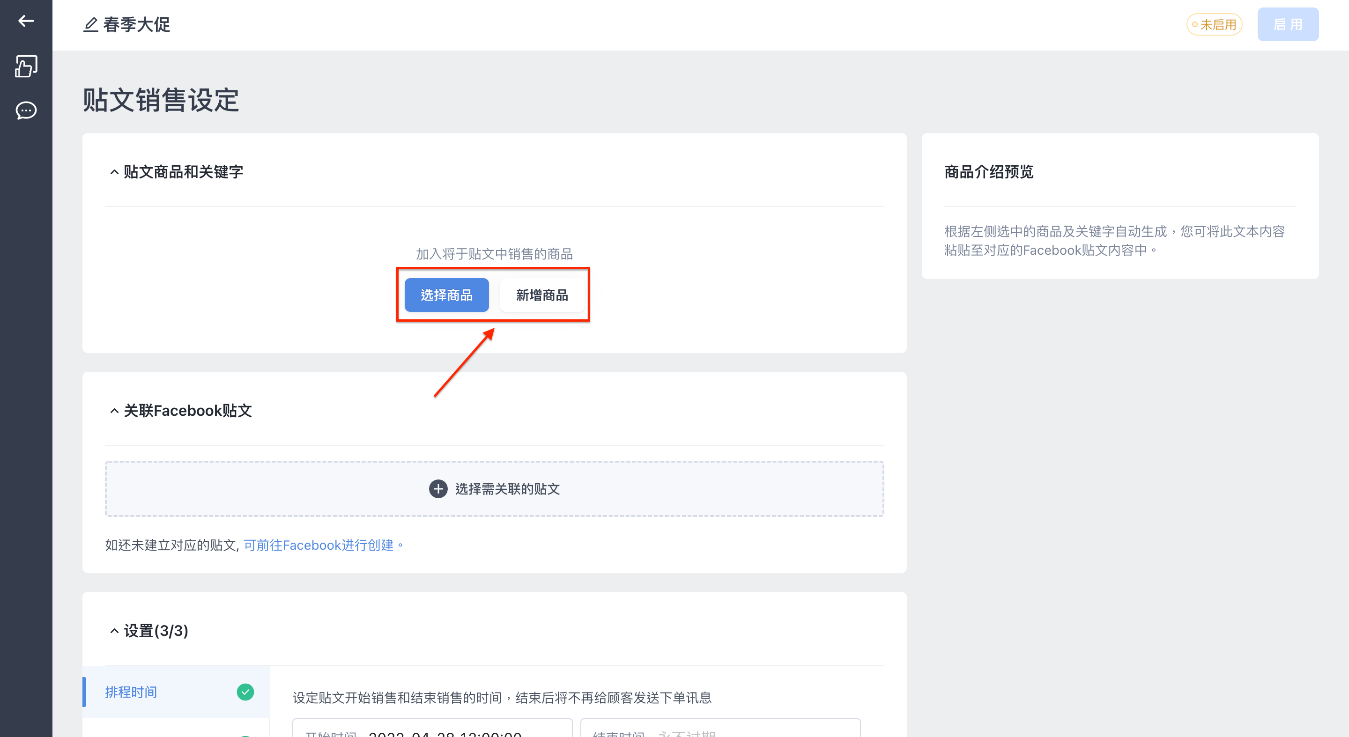Click the plus icon to select a post

pos(438,489)
